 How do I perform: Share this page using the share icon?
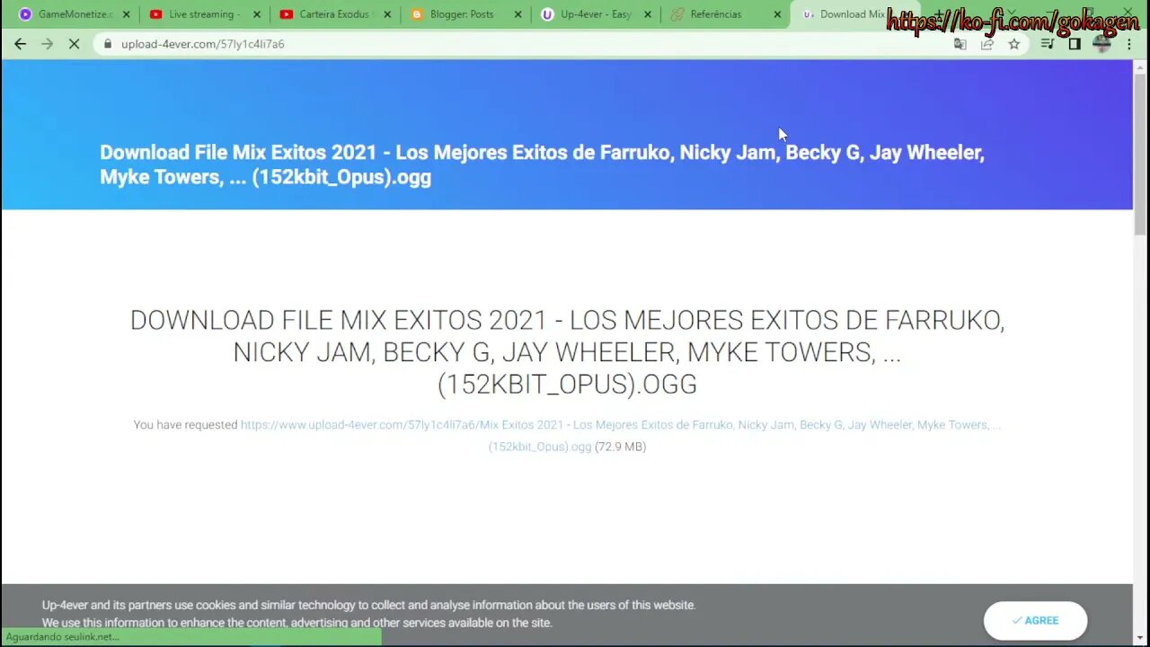tap(987, 44)
